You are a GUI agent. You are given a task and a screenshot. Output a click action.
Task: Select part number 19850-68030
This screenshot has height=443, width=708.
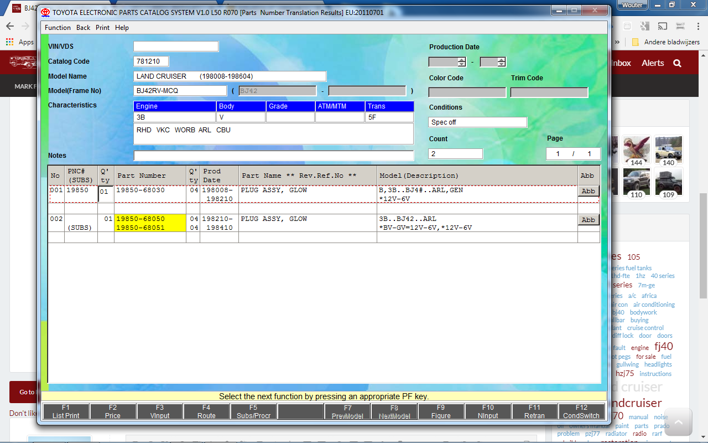pos(140,190)
